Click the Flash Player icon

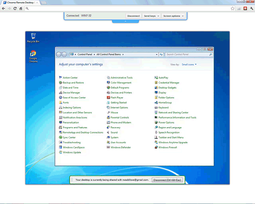[108, 97]
